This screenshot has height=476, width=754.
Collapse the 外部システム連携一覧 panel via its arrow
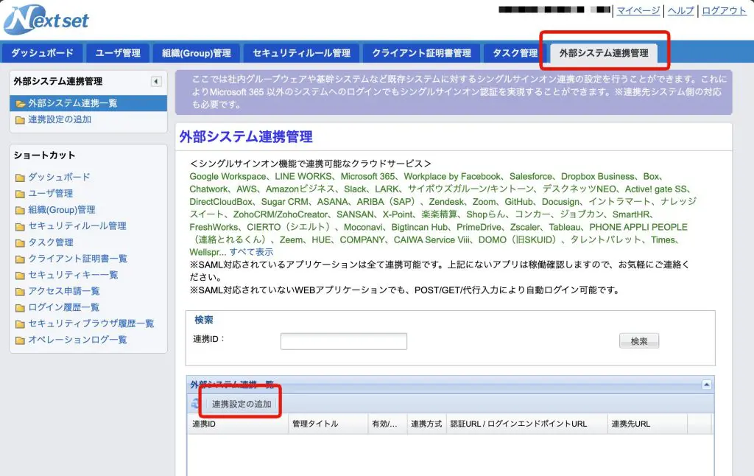pyautogui.click(x=705, y=384)
